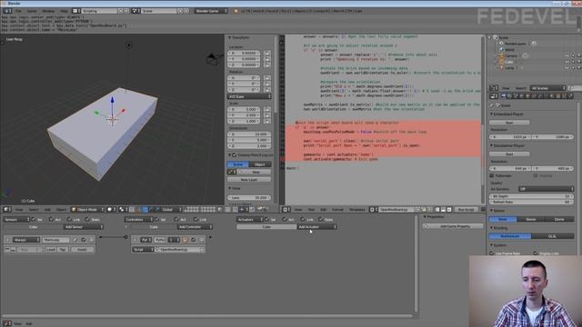Viewport: 582px width, 327px height.
Task: Edit the X dimension field
Action: pyautogui.click(x=249, y=134)
